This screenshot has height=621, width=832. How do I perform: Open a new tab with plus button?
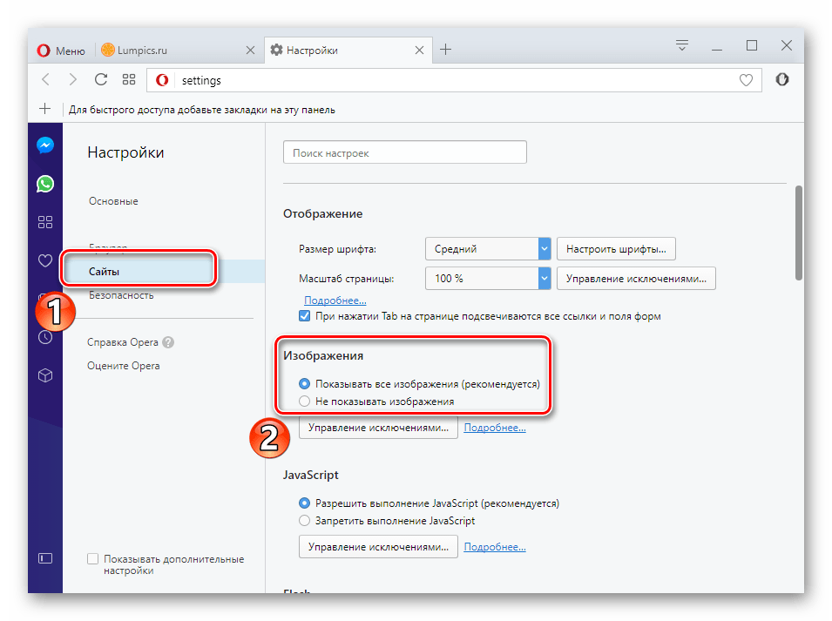tap(446, 50)
